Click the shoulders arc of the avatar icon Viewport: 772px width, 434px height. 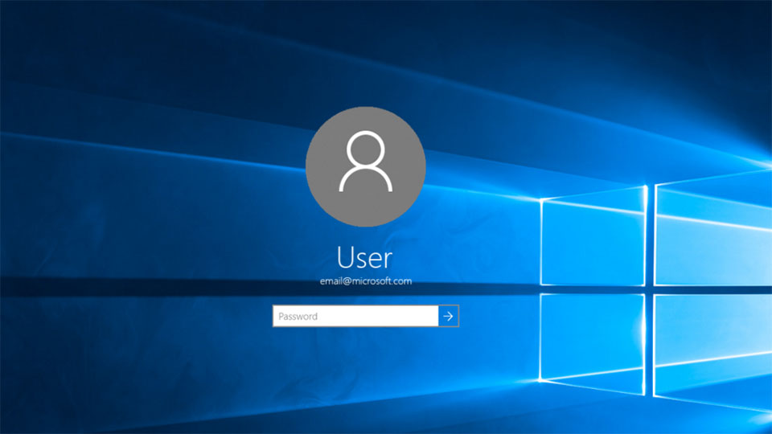365,177
